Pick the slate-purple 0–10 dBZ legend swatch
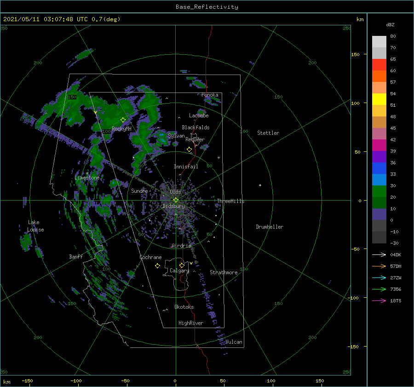 [x=379, y=214]
